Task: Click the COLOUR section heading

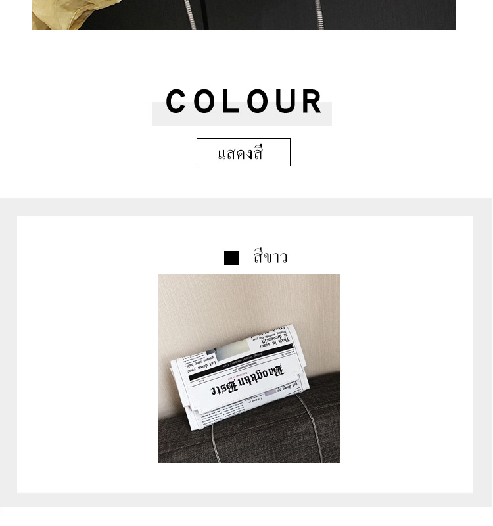Action: [x=245, y=102]
